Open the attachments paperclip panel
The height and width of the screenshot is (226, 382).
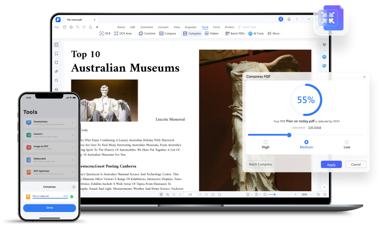point(56,71)
